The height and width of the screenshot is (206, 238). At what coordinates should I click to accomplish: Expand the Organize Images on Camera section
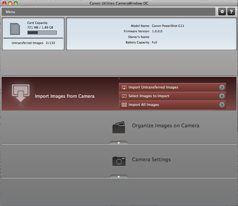(119, 142)
